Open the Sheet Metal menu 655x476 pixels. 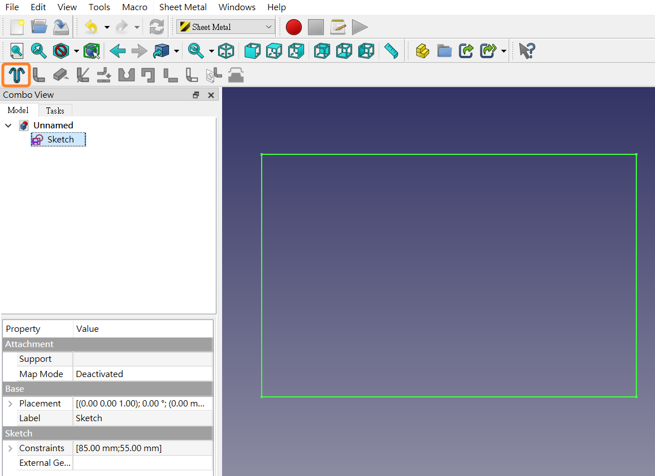click(x=183, y=7)
